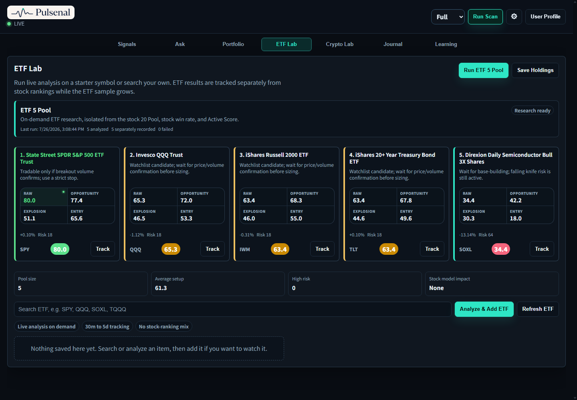This screenshot has width=577, height=400.
Task: Open the Invesco QQQ Trust card title
Action: (156, 155)
